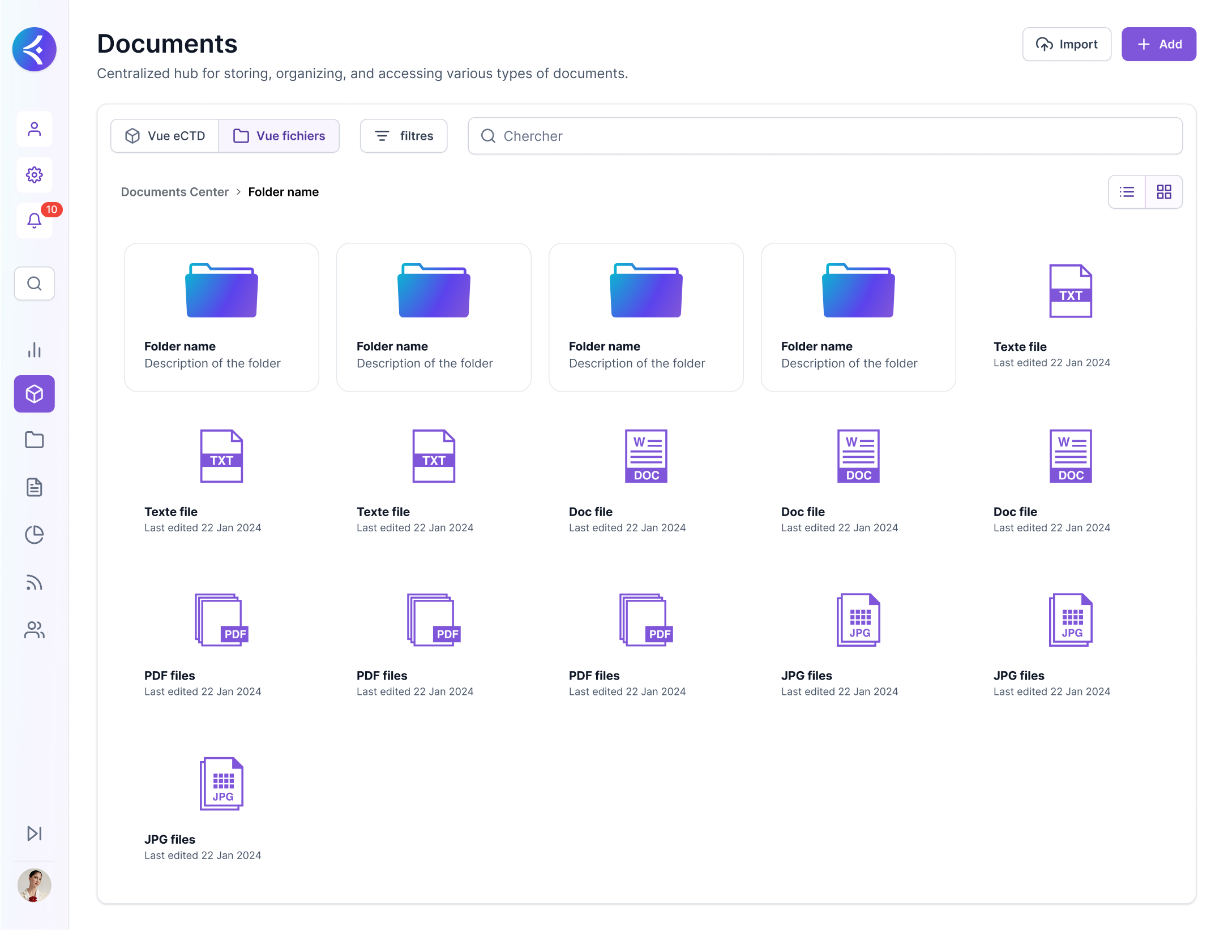Open the first Folder name card
This screenshot has height=945, width=1224.
tap(221, 317)
